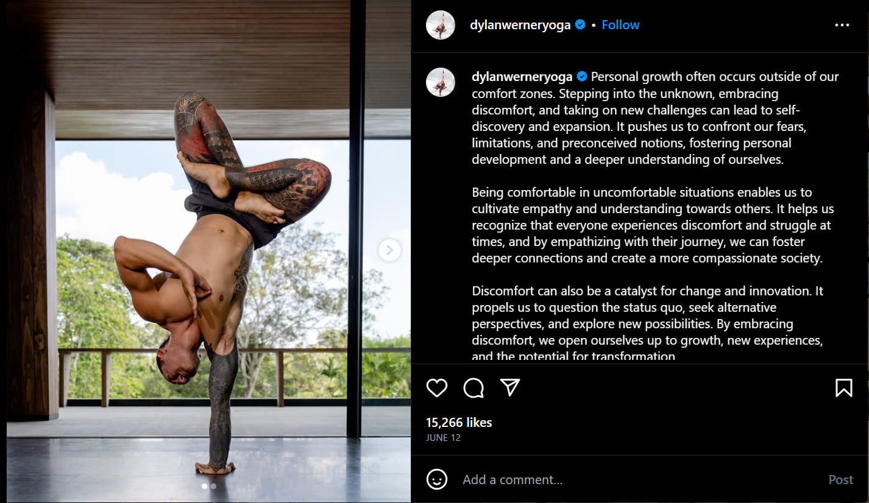Open dylanwerneryoga username in caption
The image size is (869, 503).
point(522,77)
